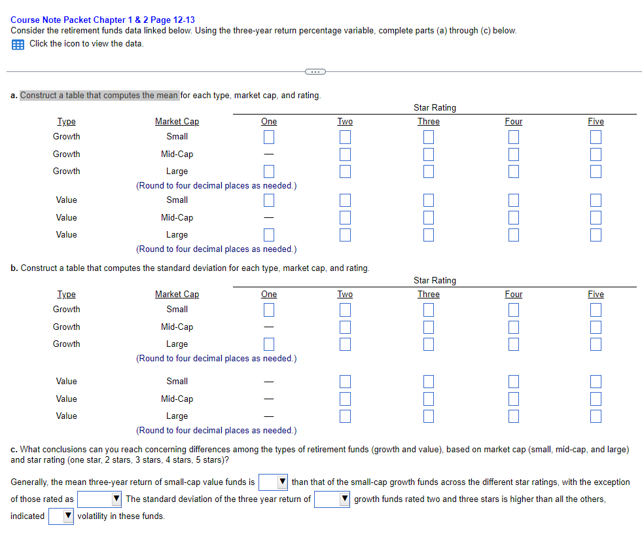This screenshot has height=557, width=642.
Task: Select mean table Growth Mid-Cap Two-star field
Action: (345, 154)
